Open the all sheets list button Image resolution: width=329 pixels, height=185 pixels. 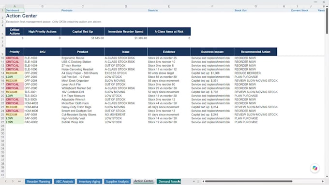tap(19, 181)
